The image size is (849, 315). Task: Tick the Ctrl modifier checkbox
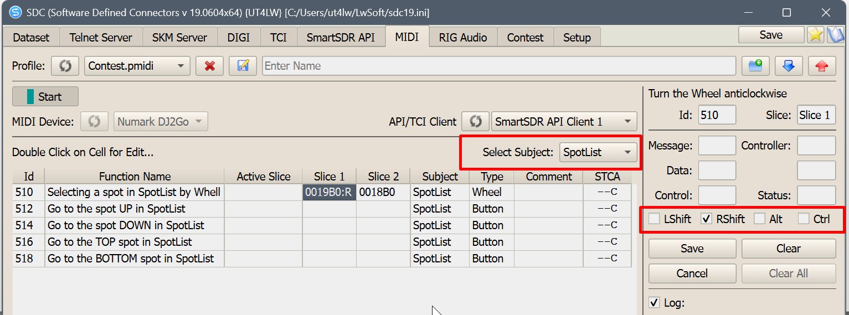click(804, 219)
